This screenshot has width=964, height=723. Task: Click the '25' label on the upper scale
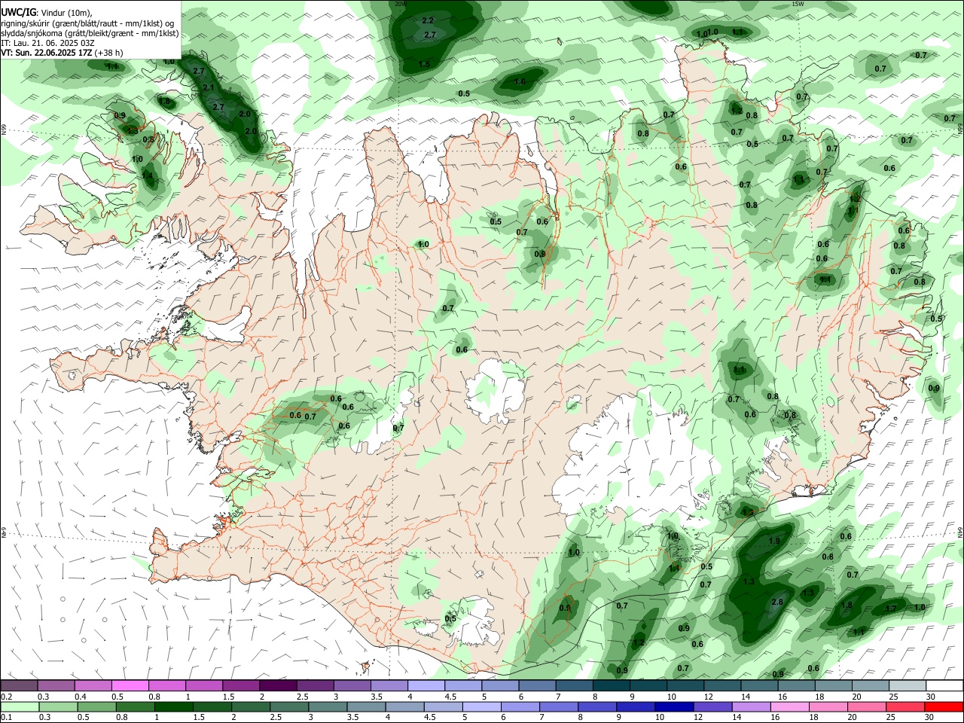(892, 697)
